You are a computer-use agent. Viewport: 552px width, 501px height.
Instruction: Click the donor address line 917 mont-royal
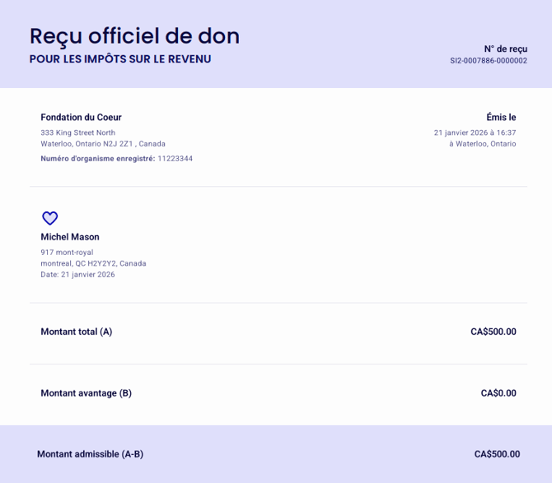[x=67, y=252]
